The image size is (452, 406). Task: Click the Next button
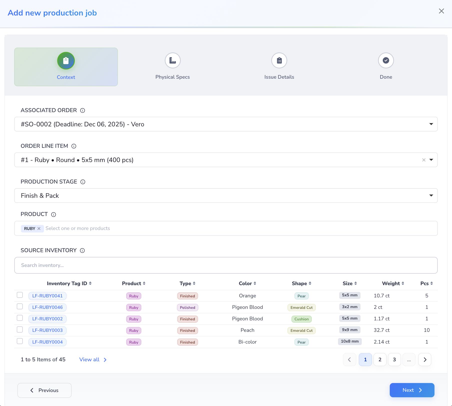tap(412, 390)
